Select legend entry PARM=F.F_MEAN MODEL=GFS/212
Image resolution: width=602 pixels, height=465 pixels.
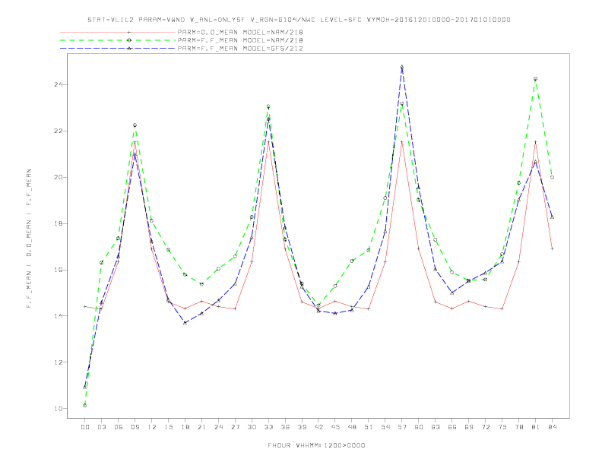pos(240,49)
